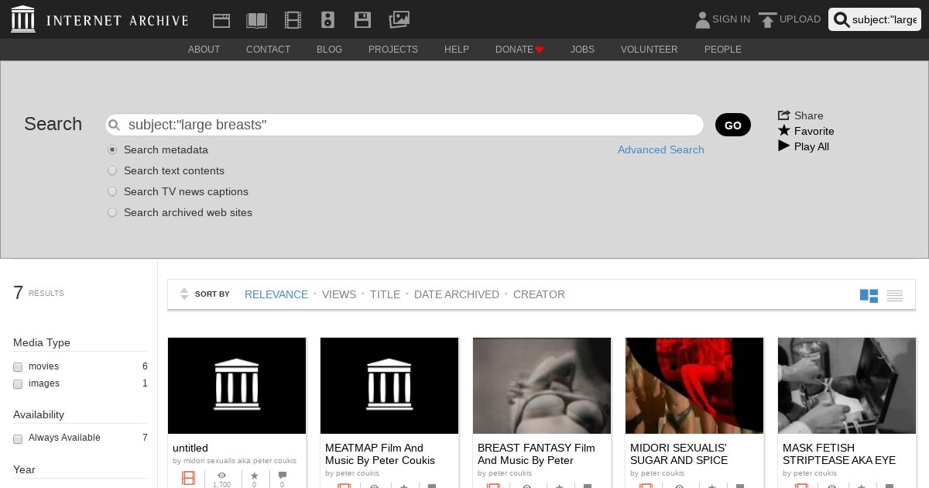Check the Always Available filter
Image resolution: width=929 pixels, height=488 pixels.
18,438
